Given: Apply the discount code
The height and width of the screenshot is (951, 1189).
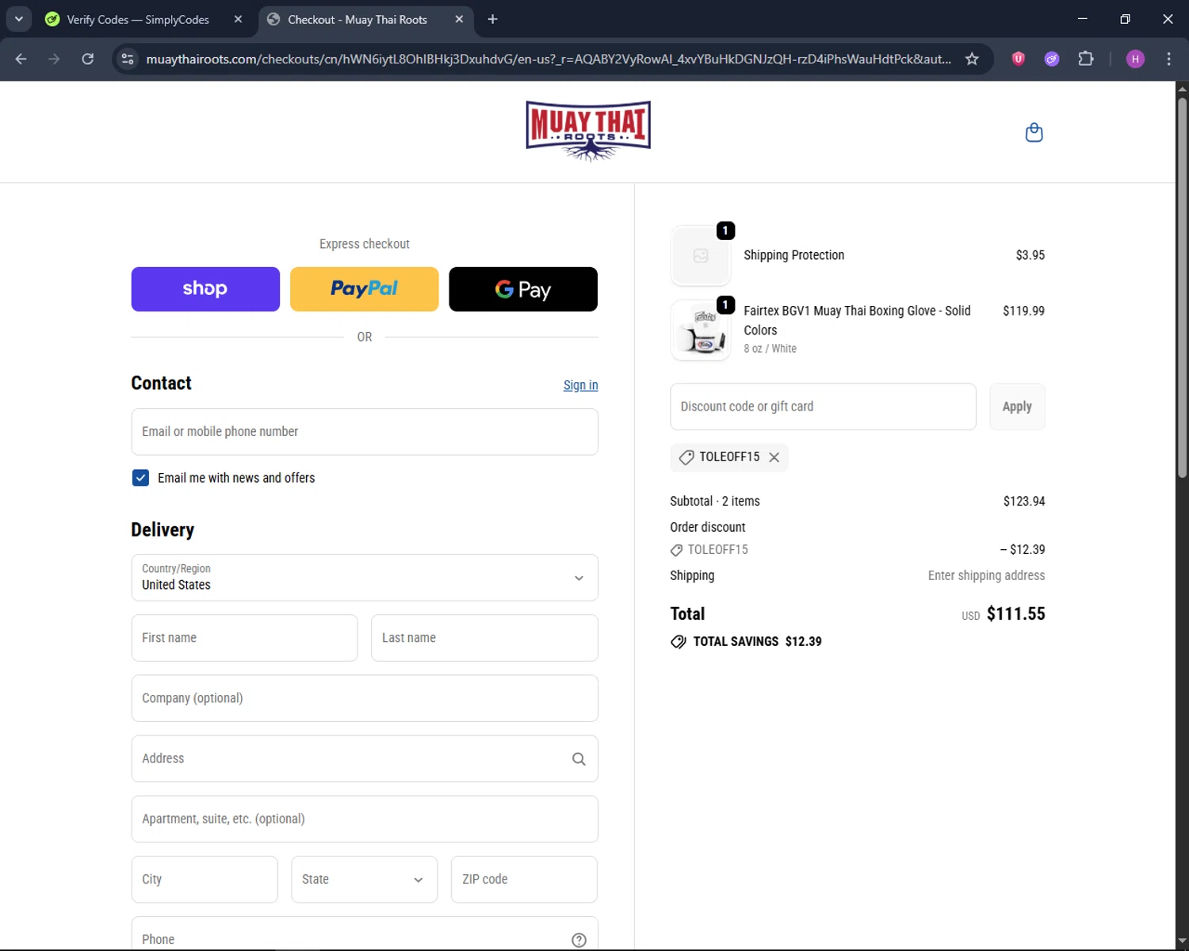Looking at the screenshot, I should tap(1017, 407).
